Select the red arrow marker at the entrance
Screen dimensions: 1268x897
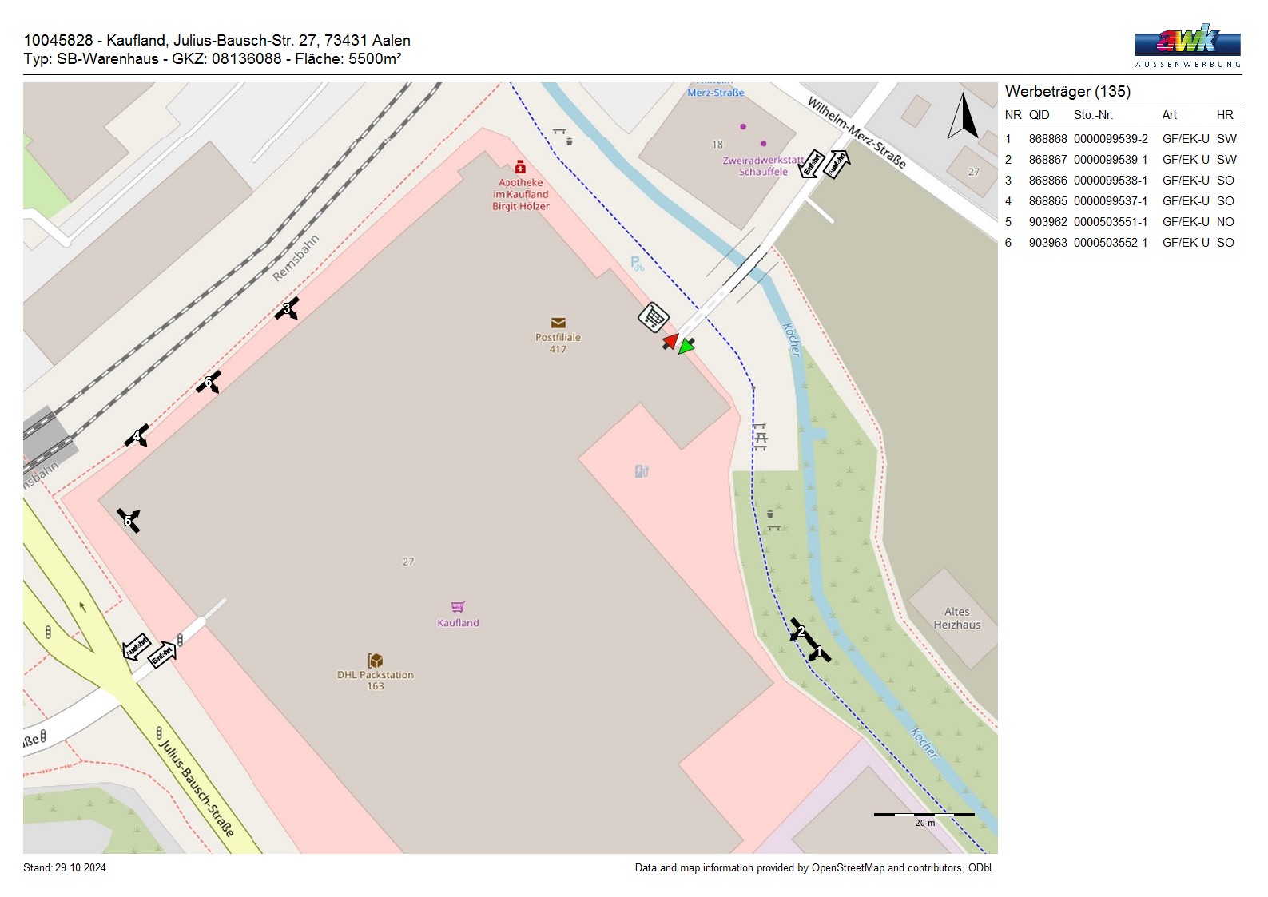(670, 342)
